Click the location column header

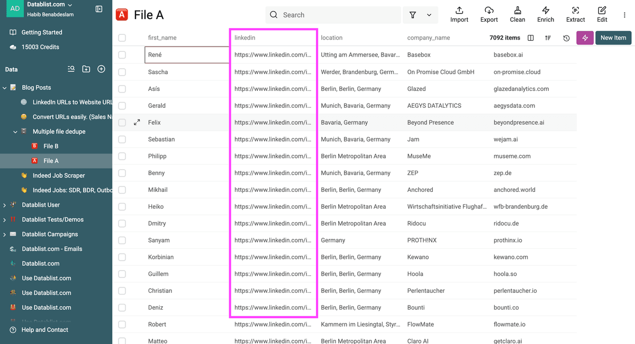click(332, 38)
